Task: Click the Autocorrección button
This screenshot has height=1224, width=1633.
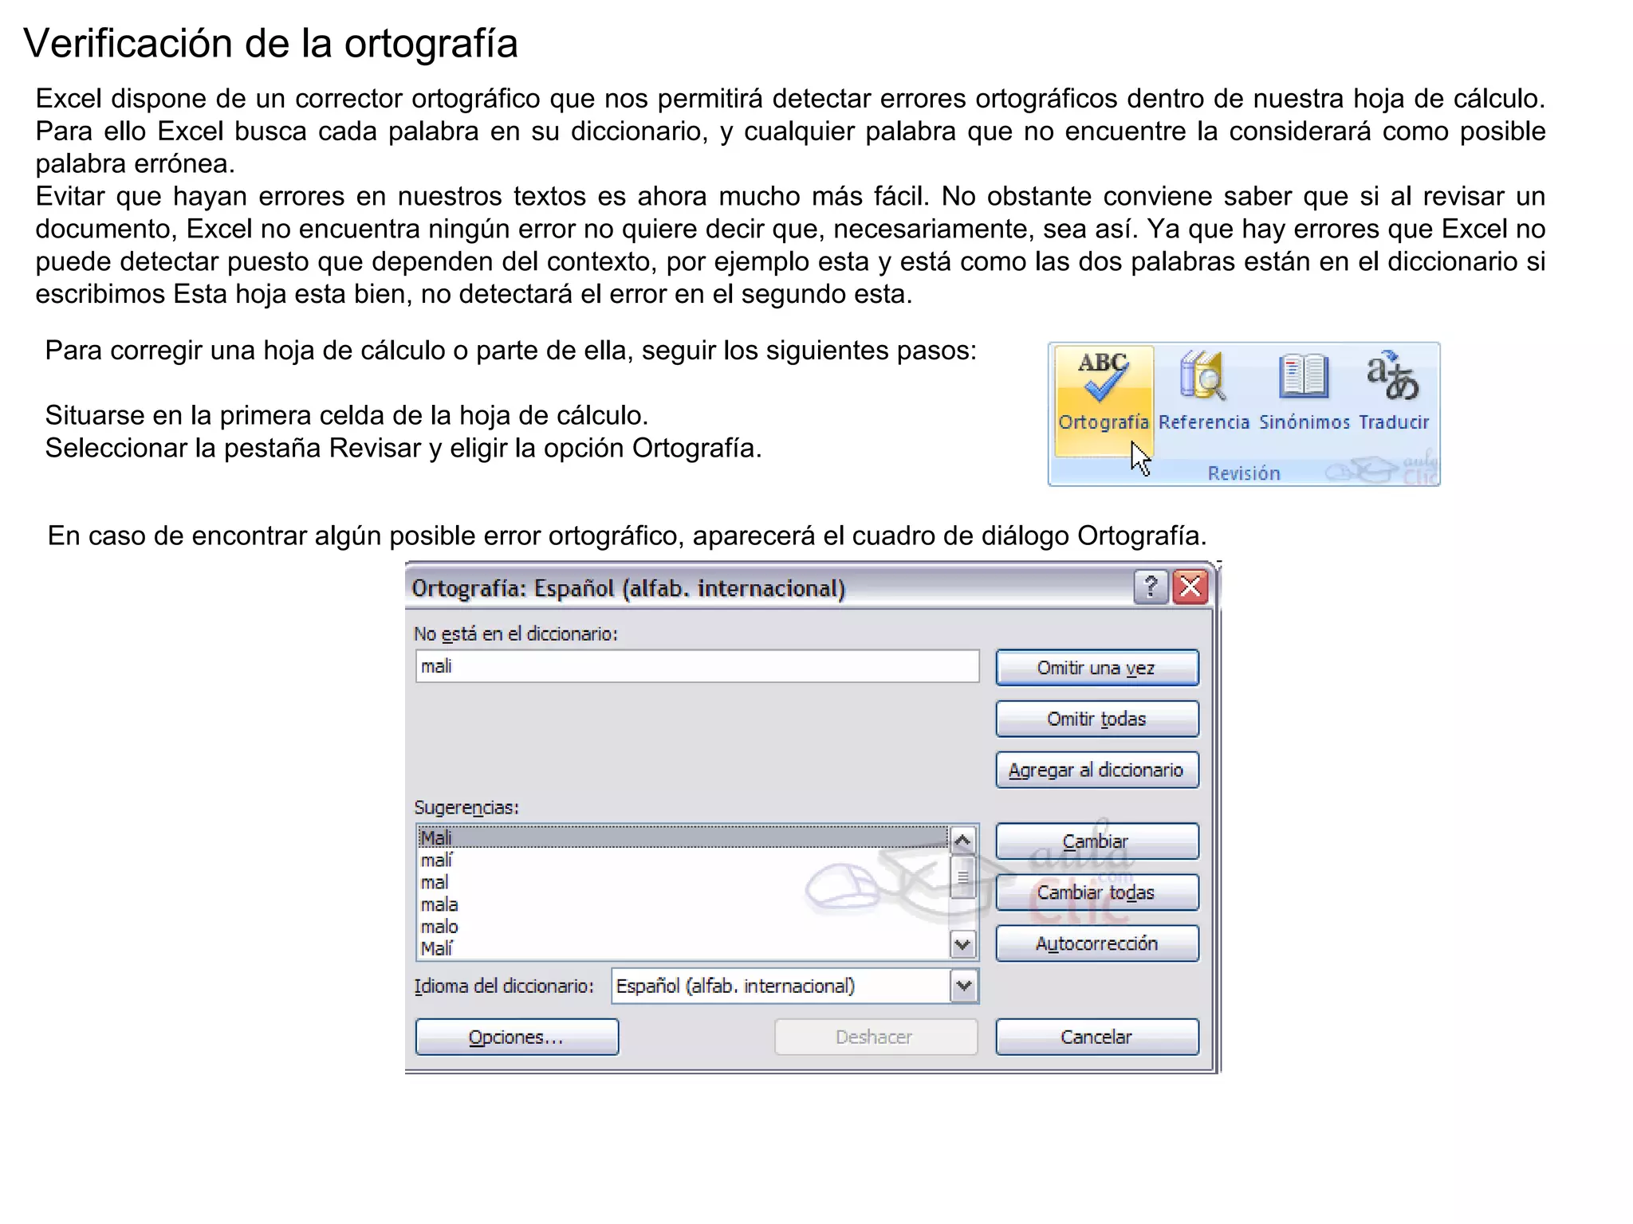Action: [1097, 943]
